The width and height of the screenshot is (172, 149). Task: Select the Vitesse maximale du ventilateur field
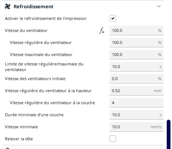point(136,55)
